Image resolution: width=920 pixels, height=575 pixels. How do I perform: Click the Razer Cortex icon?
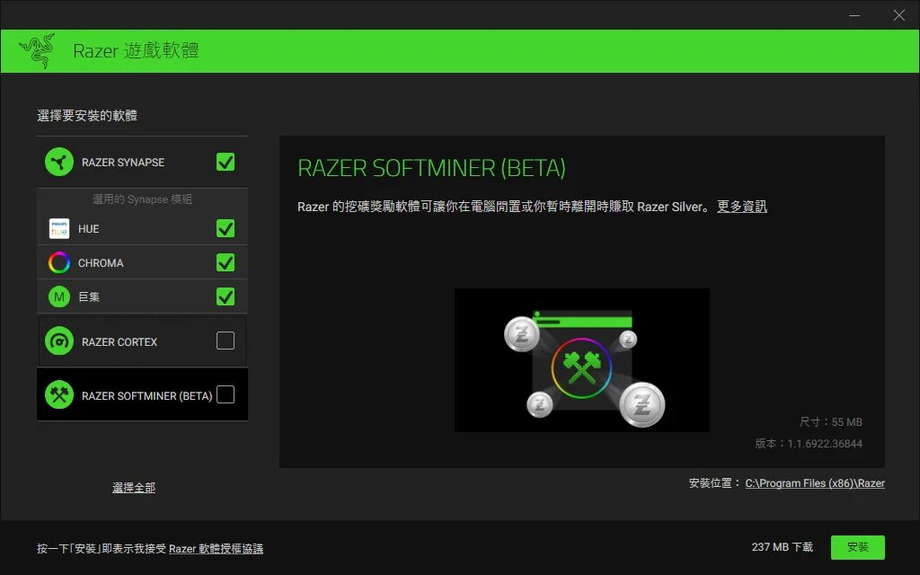[59, 341]
